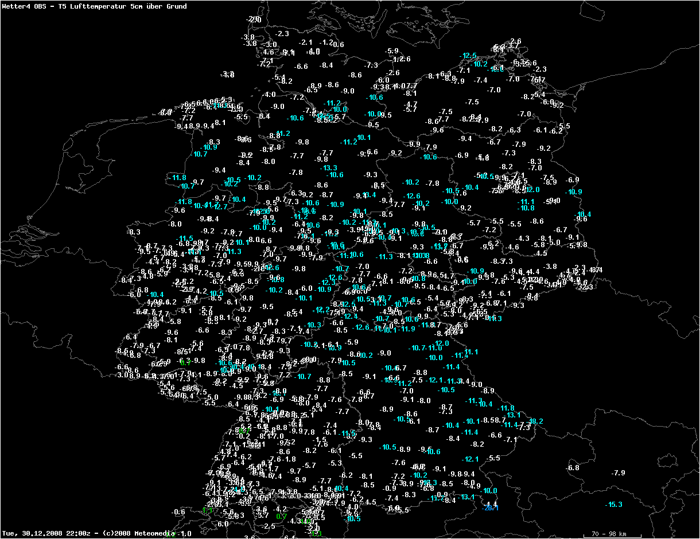Click the cyan -12.4 temperature value
Image resolution: width=700 pixels, height=539 pixels.
349,316
